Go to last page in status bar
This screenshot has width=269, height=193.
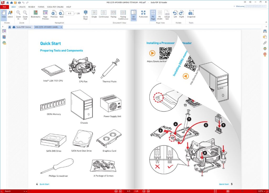(148, 191)
